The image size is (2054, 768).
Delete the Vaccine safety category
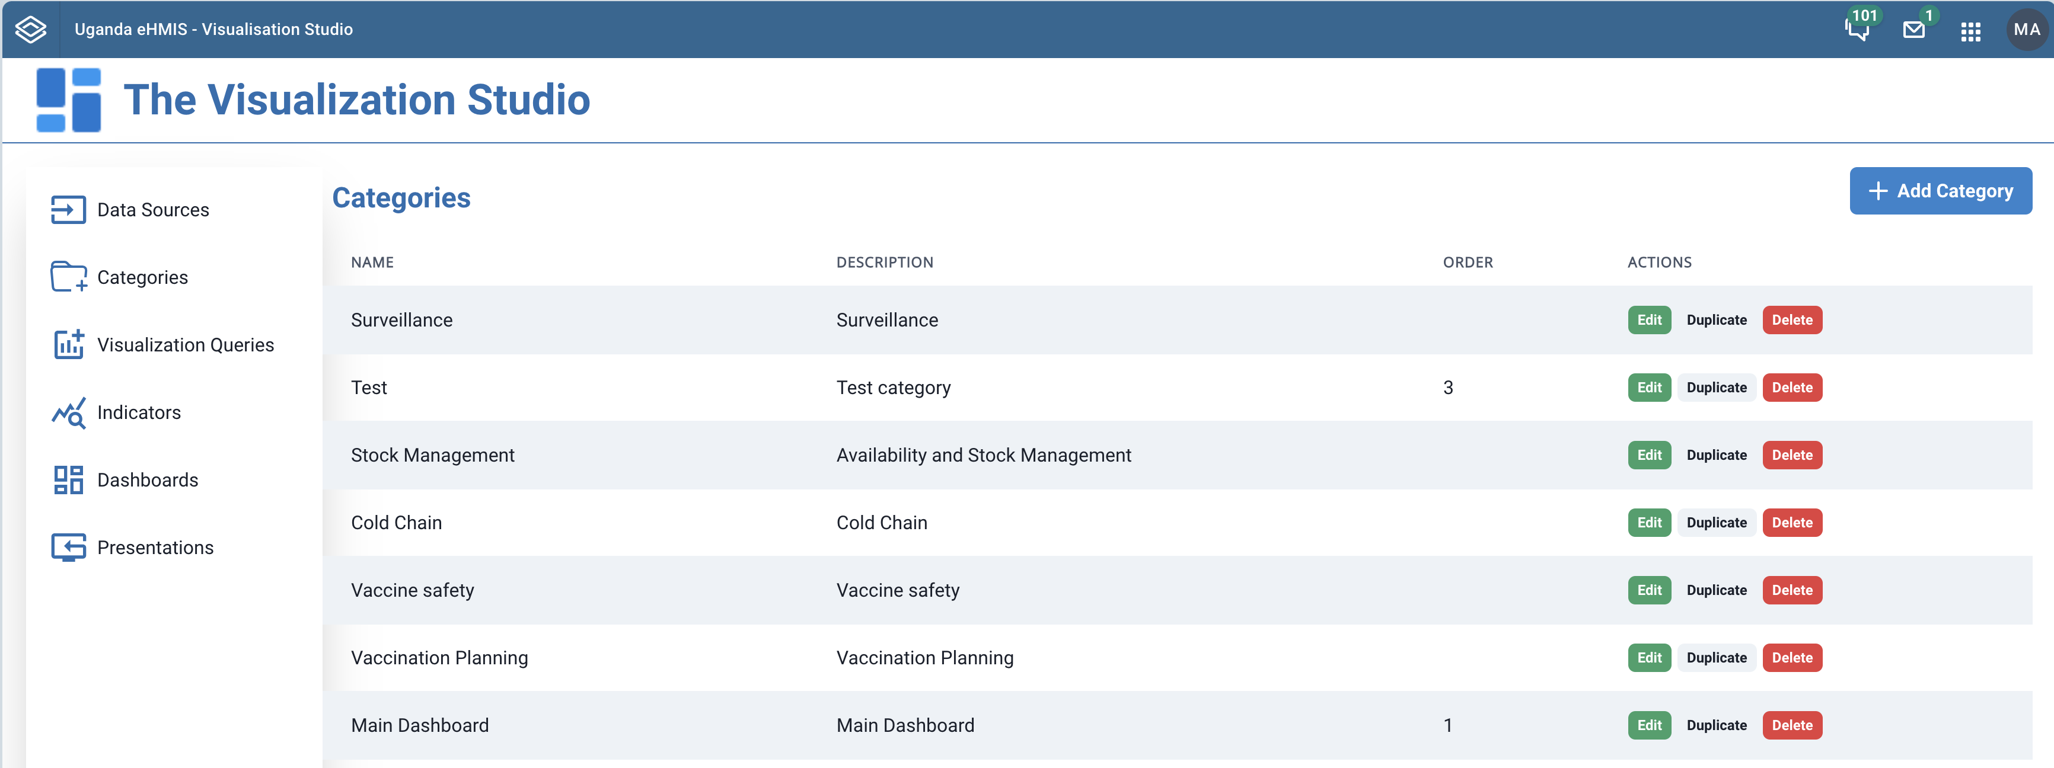tap(1792, 590)
